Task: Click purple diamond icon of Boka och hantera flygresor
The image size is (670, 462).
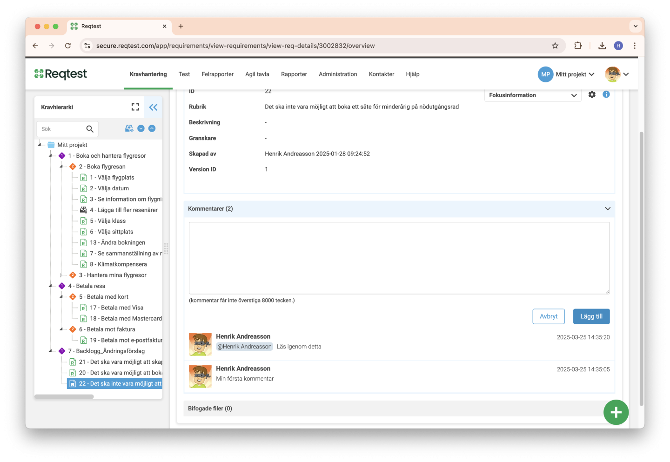Action: [62, 156]
